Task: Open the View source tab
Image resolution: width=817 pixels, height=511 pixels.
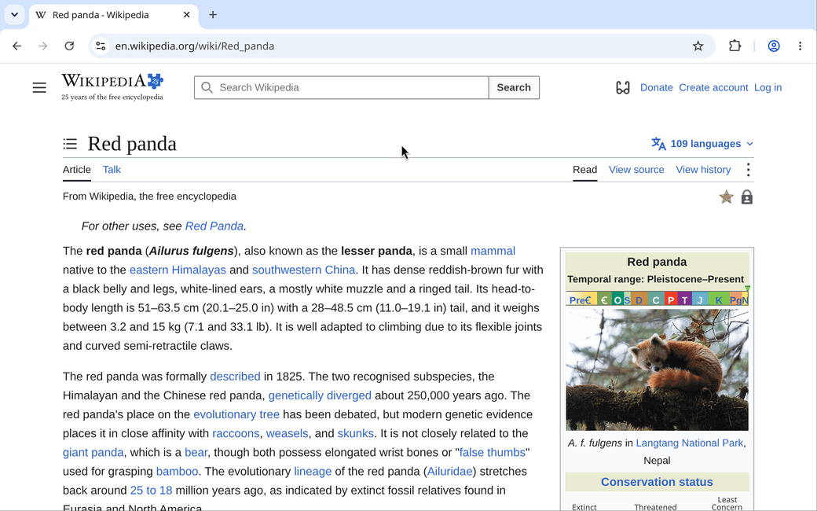Action: 636,170
